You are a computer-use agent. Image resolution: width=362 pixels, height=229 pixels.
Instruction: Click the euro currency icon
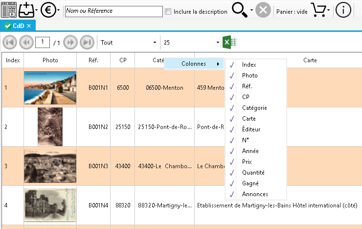48,10
